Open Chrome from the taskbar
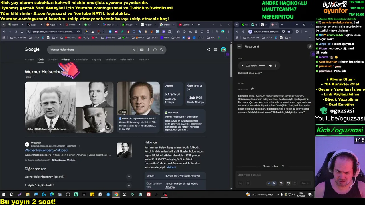This screenshot has width=365, height=205. (116, 194)
